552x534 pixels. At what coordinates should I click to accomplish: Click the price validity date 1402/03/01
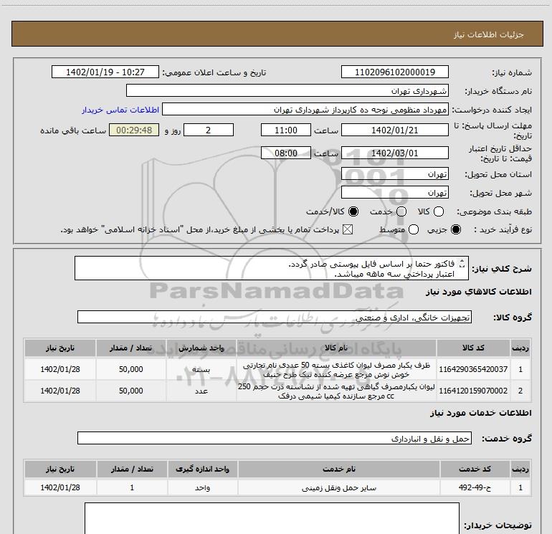pos(395,153)
